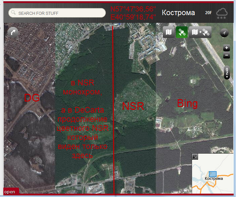
Task: Click the snowy weather cloud icon
Action: 222,13
